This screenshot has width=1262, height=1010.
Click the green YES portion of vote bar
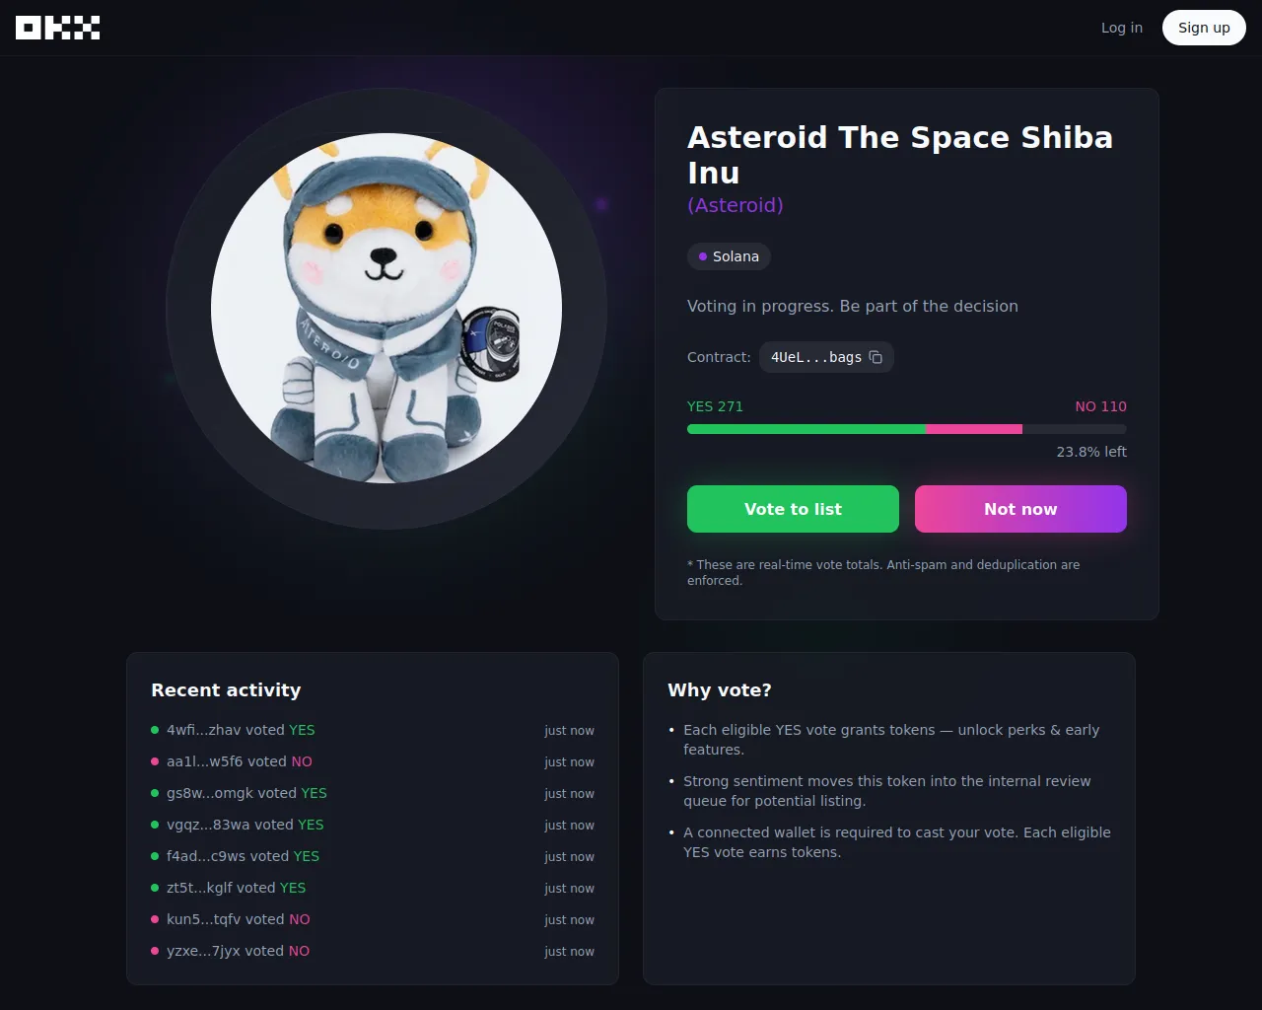click(x=806, y=429)
